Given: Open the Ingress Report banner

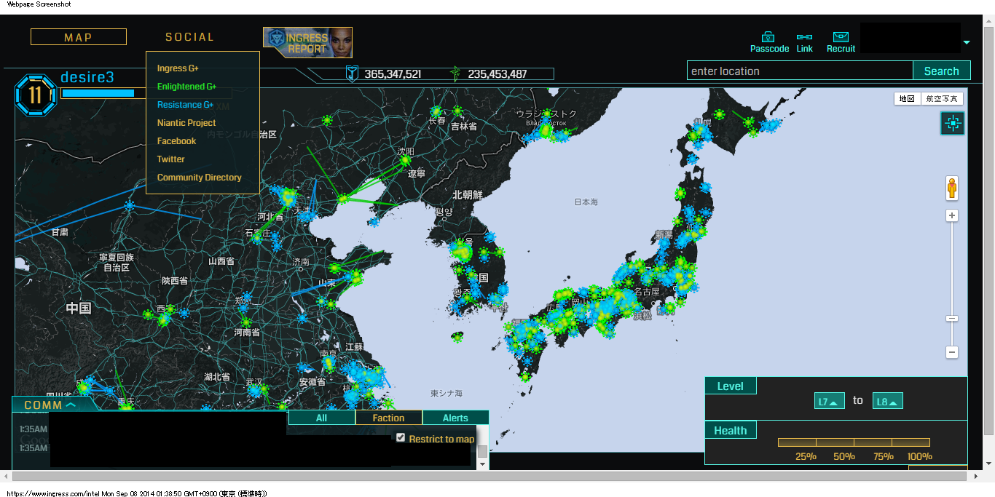Looking at the screenshot, I should [307, 43].
